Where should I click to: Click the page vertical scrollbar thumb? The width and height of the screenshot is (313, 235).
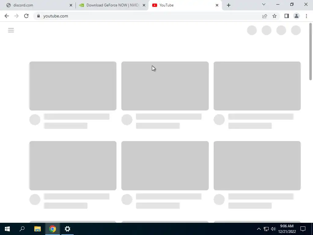[x=311, y=51]
